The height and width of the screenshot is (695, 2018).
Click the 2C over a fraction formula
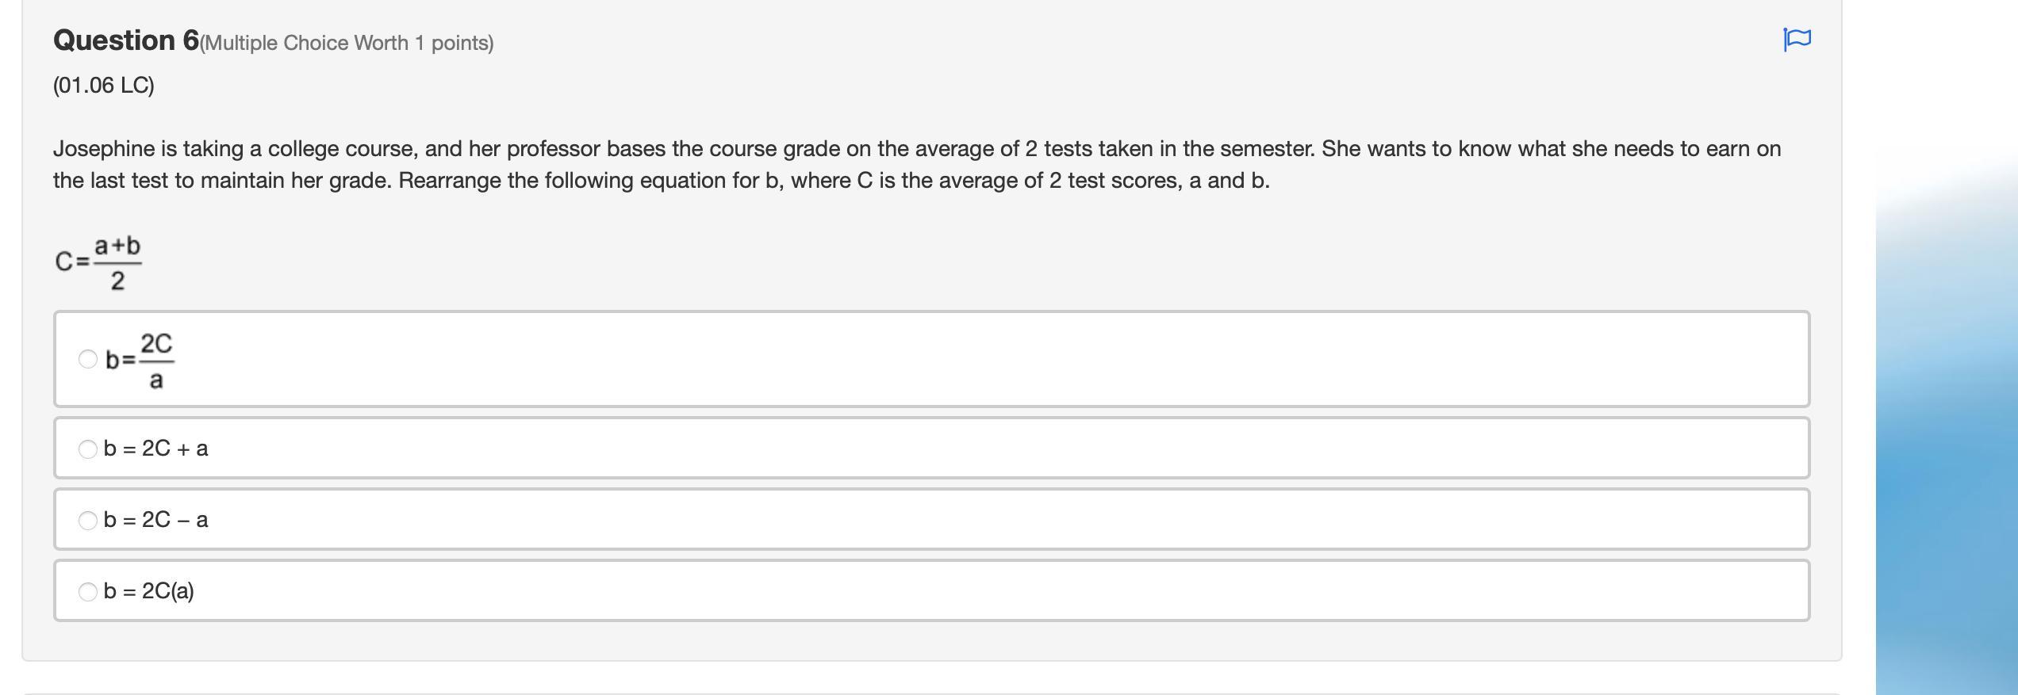(x=156, y=361)
